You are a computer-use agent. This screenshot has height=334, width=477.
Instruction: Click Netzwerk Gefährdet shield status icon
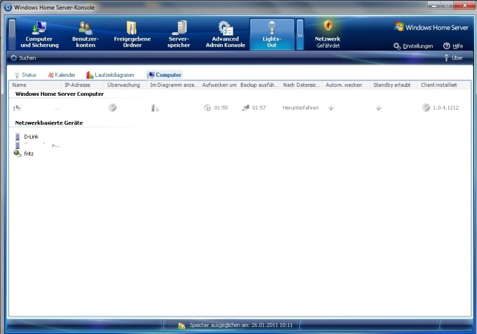(x=328, y=26)
